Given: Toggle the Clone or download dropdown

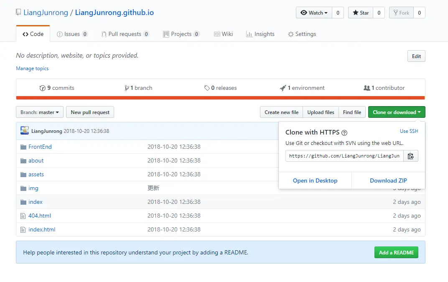Looking at the screenshot, I should (x=397, y=112).
